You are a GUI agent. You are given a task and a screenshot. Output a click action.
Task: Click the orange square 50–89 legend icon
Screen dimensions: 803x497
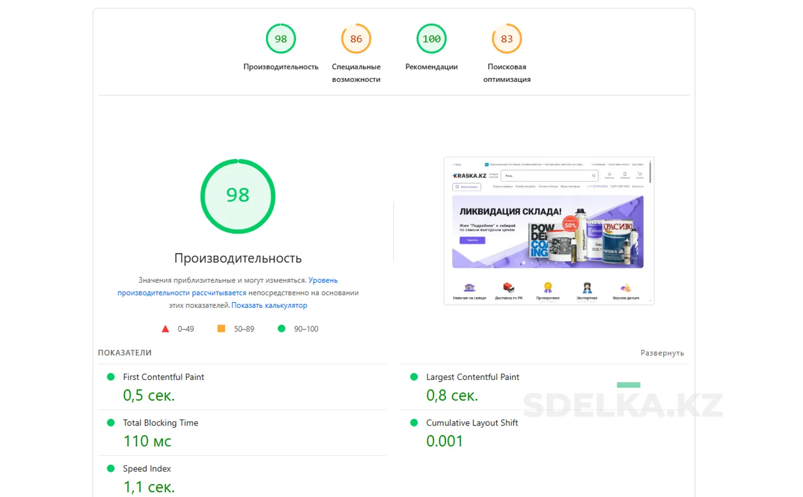coord(221,329)
